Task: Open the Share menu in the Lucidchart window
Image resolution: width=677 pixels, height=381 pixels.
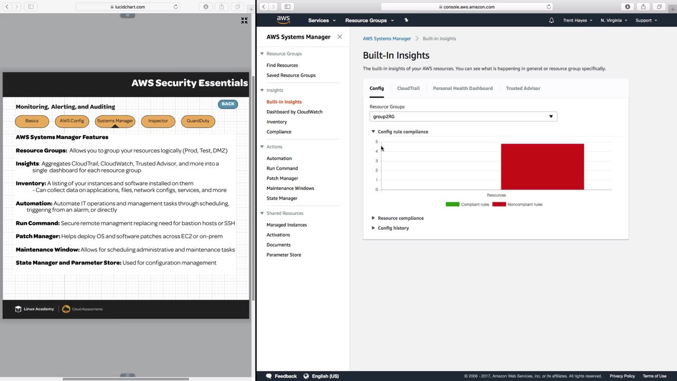Action: 222,7
